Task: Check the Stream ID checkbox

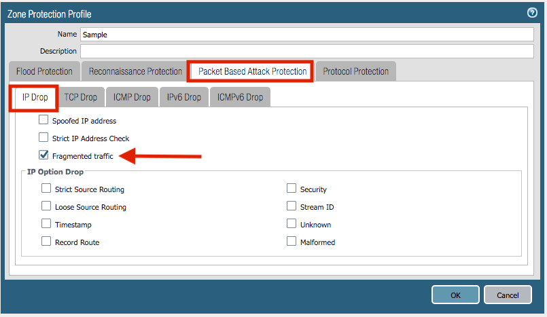Action: coord(292,206)
